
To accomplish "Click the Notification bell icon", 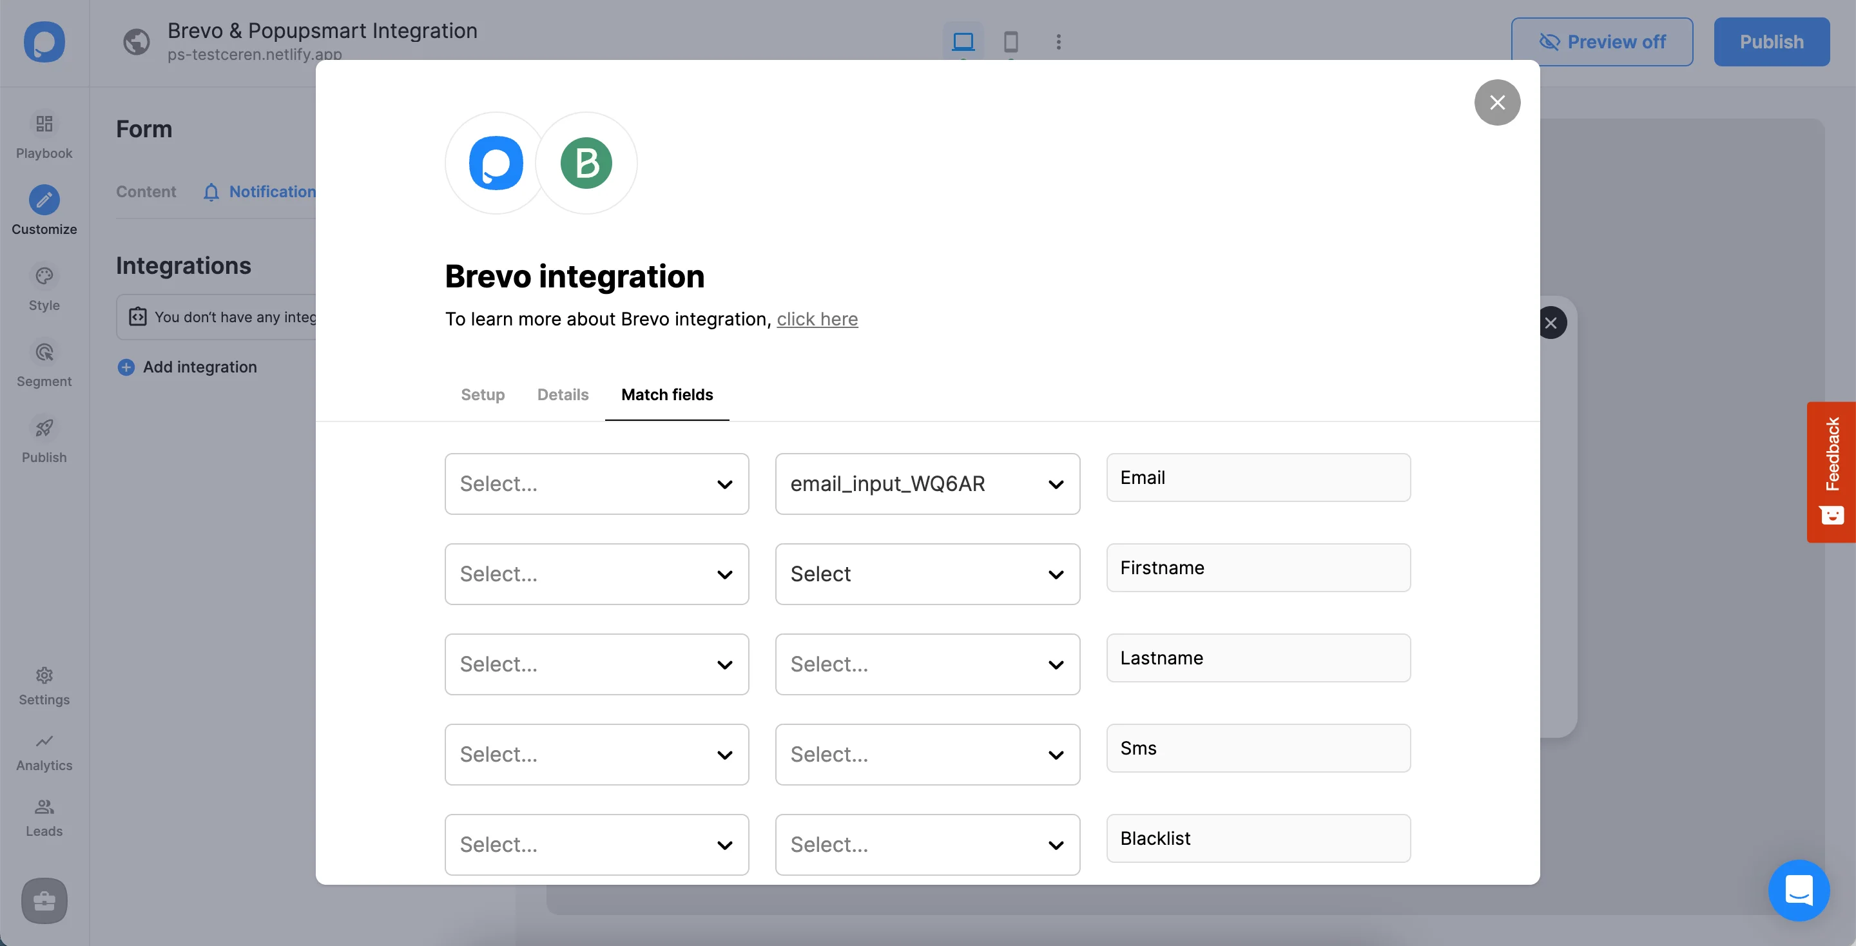I will (211, 191).
